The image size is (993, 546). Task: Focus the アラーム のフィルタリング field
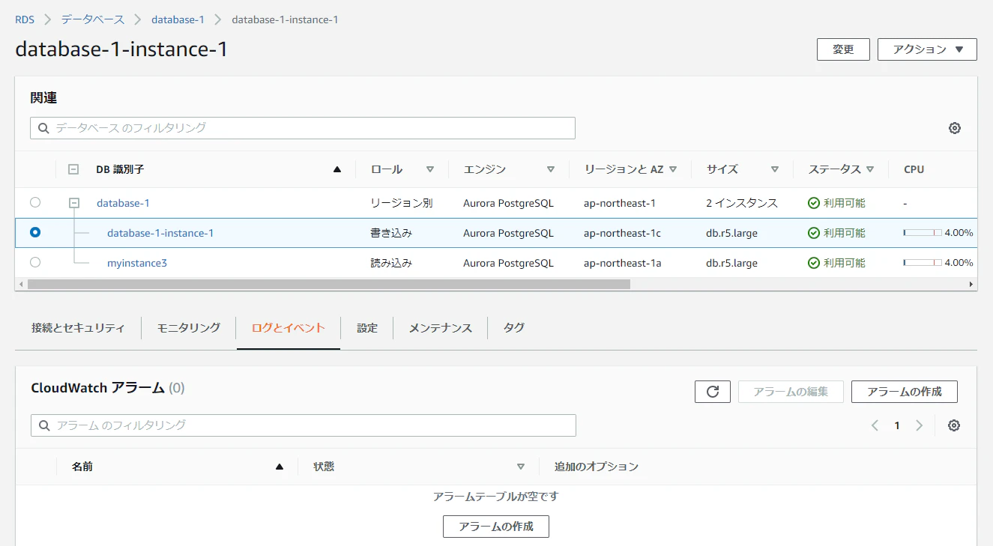click(x=304, y=425)
